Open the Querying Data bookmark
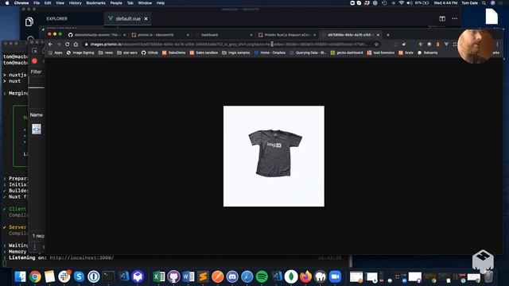This screenshot has height=286, width=509. pos(308,52)
